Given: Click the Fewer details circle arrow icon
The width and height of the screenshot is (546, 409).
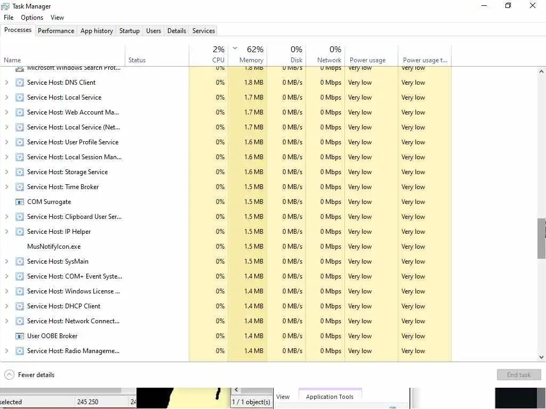Looking at the screenshot, I should coord(10,374).
